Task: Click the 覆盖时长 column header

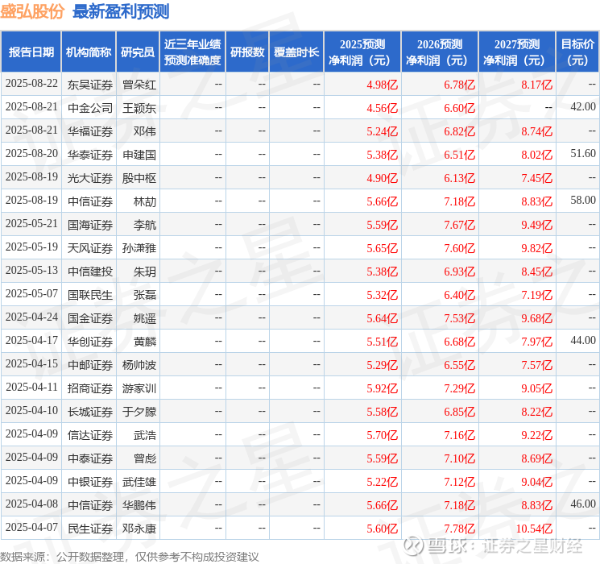Action: pyautogui.click(x=296, y=52)
